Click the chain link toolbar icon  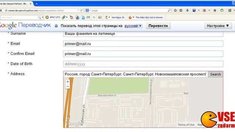point(64,17)
